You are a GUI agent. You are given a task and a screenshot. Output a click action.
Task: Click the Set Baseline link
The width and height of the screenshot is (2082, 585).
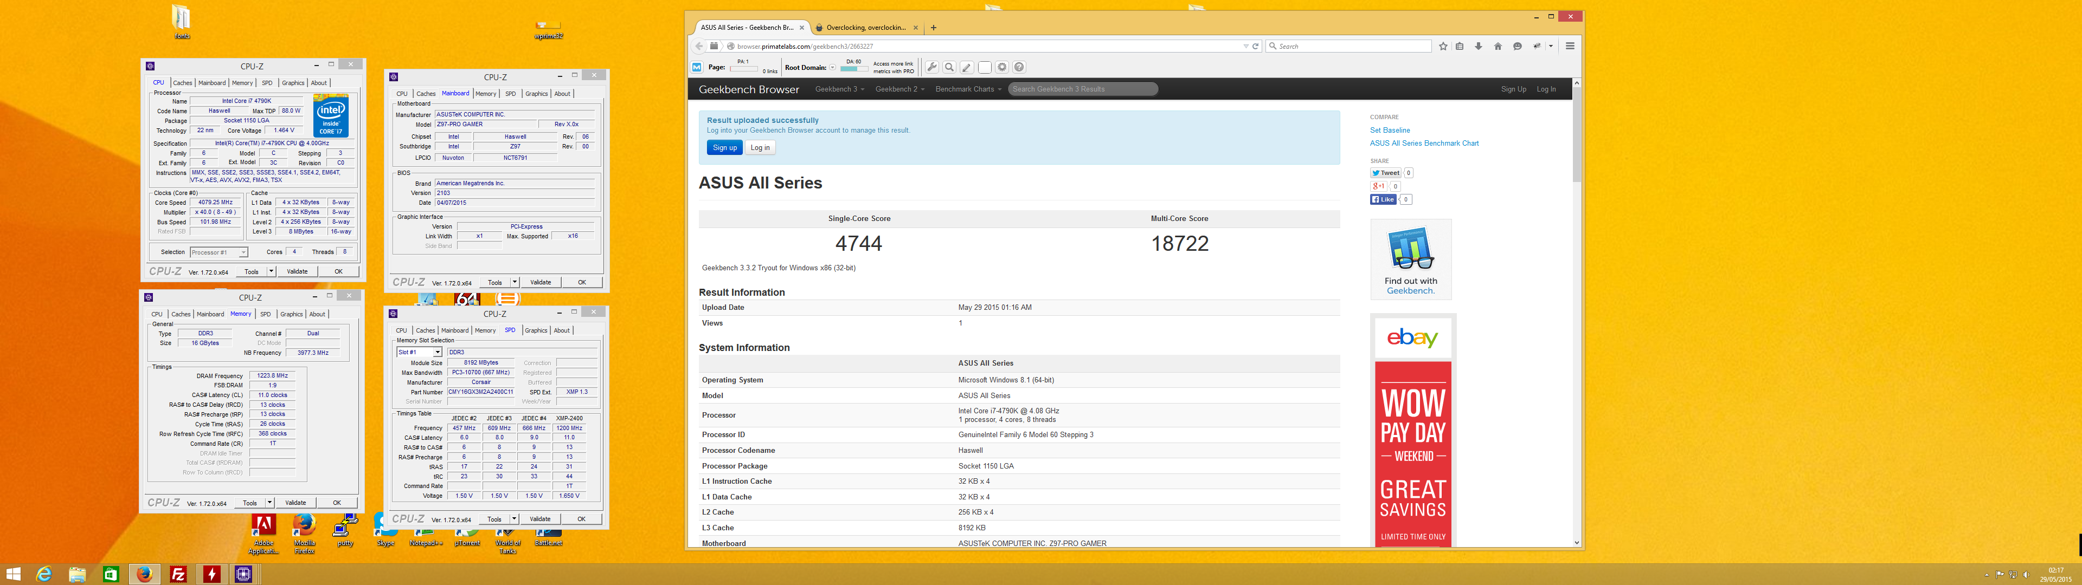tap(1389, 130)
